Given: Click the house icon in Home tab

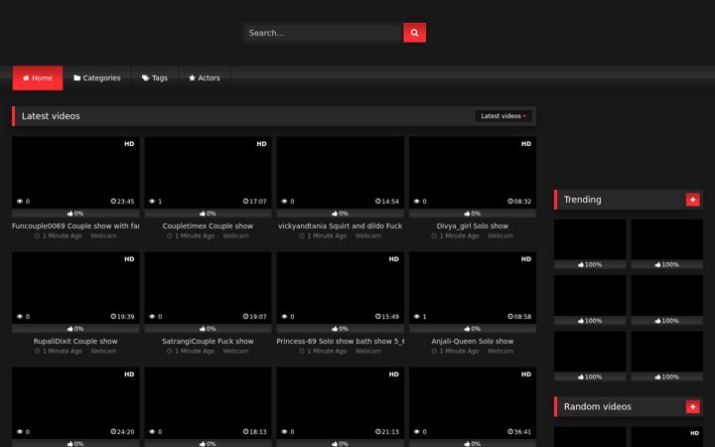Looking at the screenshot, I should pos(26,78).
